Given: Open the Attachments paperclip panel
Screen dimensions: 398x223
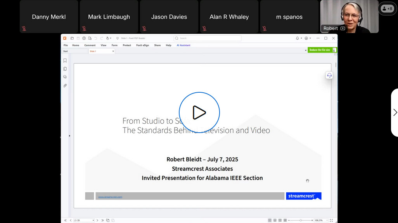Looking at the screenshot, I should point(65,85).
